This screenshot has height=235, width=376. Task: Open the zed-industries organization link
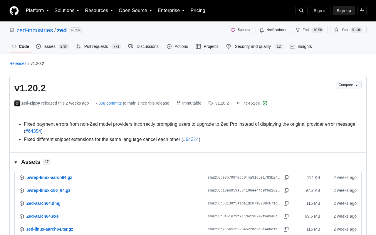click(35, 30)
